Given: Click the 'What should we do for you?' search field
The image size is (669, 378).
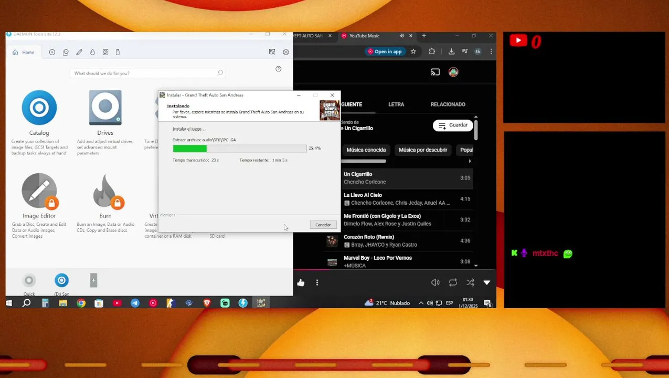Looking at the screenshot, I should [x=147, y=73].
